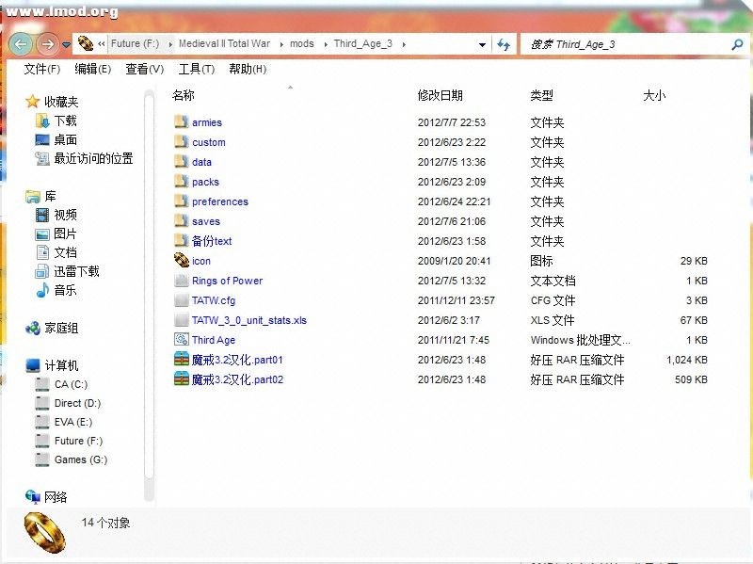Click the navigation pane vertical scrollbar
Screen dimensions: 753x564
point(149,282)
